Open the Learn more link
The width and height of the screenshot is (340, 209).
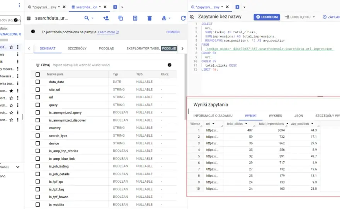[x=108, y=32]
